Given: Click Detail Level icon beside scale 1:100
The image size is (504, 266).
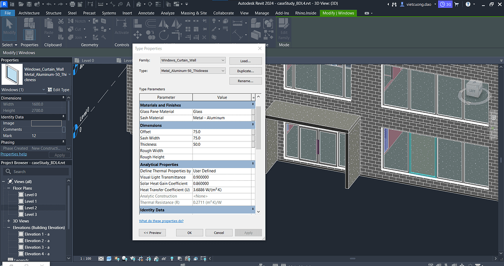Looking at the screenshot, I should 101,259.
